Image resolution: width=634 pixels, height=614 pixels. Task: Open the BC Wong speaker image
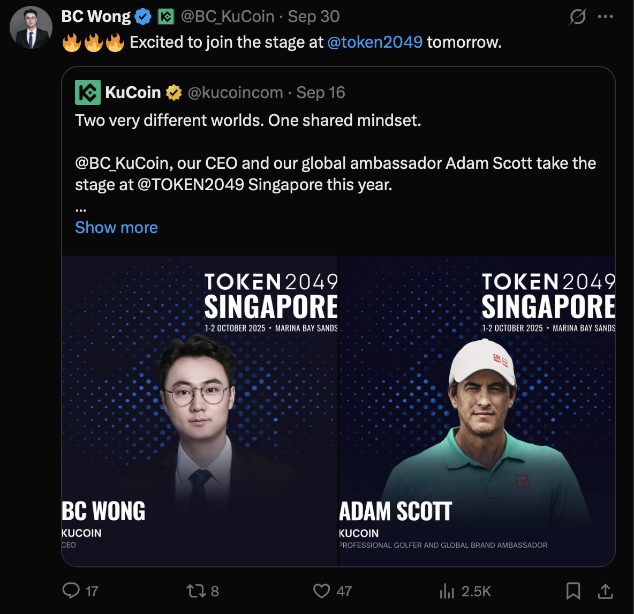point(200,410)
